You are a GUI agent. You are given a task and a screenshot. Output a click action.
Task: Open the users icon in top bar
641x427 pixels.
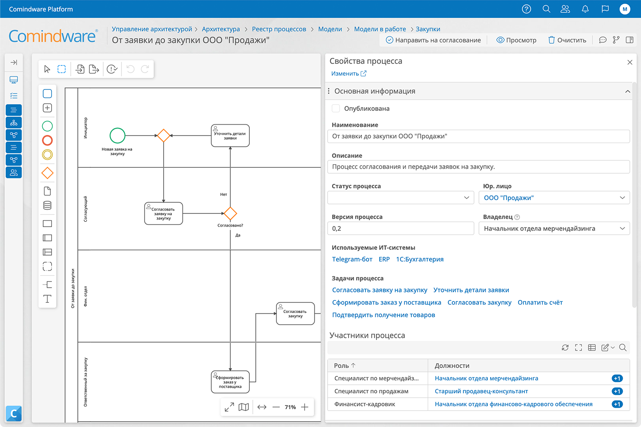[565, 9]
